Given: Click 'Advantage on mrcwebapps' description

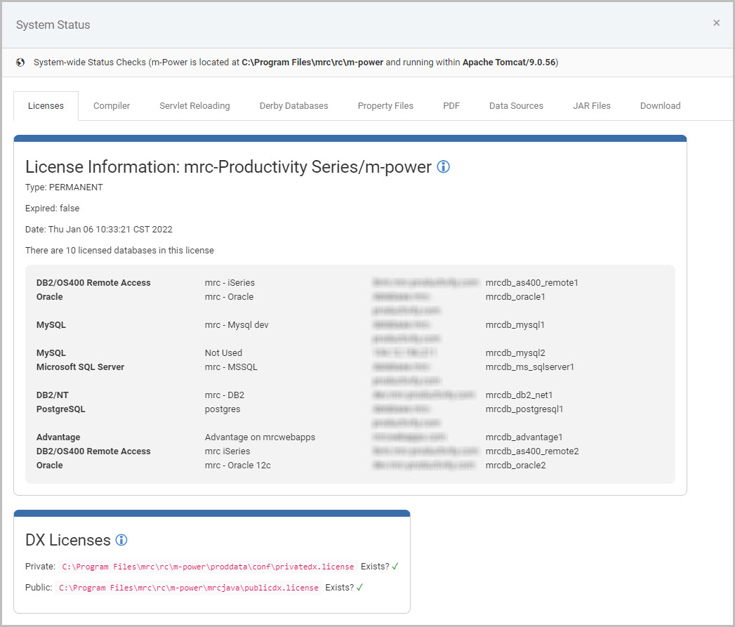Looking at the screenshot, I should point(260,437).
